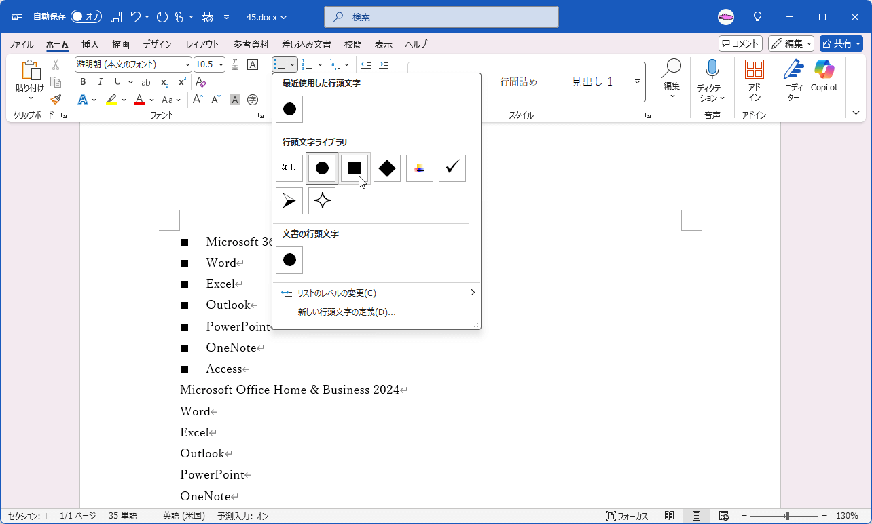Choose the solid circle bullet in the bullet library

(x=322, y=168)
